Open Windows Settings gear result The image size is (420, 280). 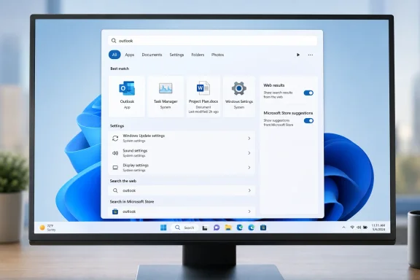click(239, 96)
